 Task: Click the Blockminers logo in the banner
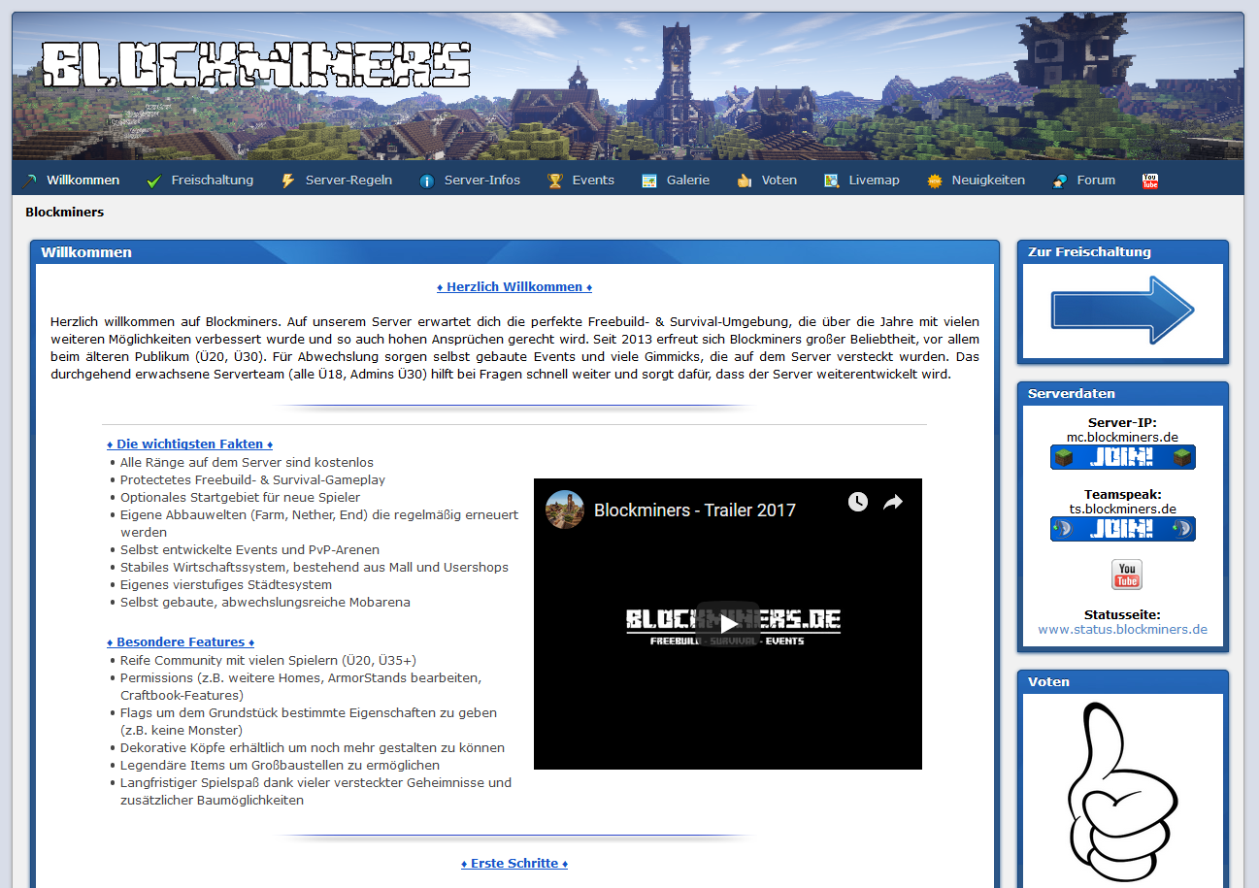(x=256, y=64)
